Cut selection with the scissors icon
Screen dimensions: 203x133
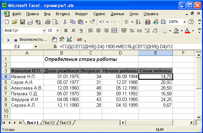click(65, 22)
